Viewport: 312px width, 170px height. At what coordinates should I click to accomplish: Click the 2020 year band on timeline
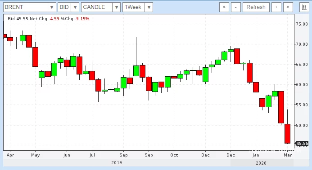coord(261,163)
